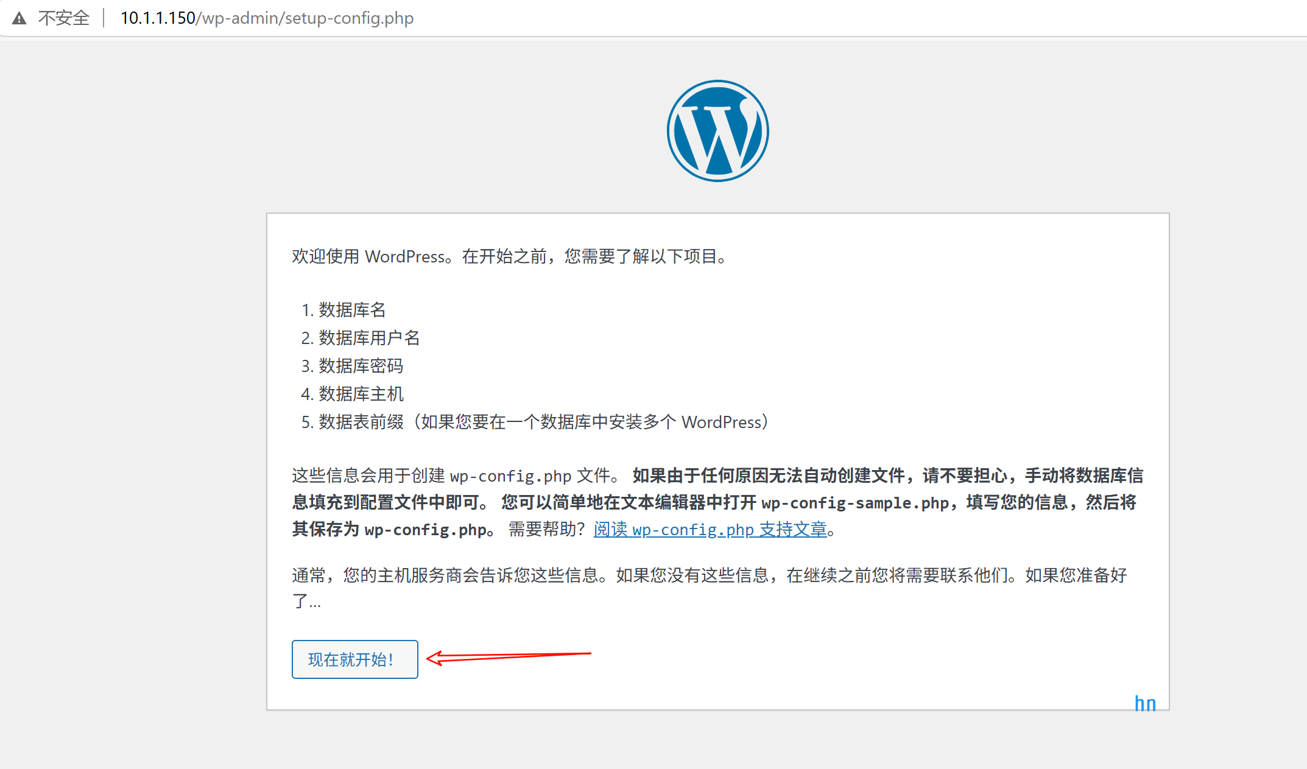Viewport: 1307px width, 769px height.
Task: Click the not-secure warning triangle icon
Action: point(19,18)
